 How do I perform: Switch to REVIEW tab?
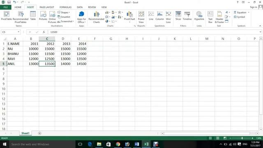pos(92,7)
